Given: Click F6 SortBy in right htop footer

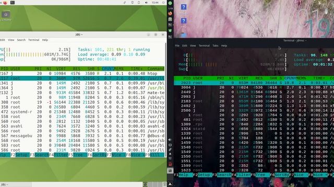Looking at the screenshot, I should (280, 175).
